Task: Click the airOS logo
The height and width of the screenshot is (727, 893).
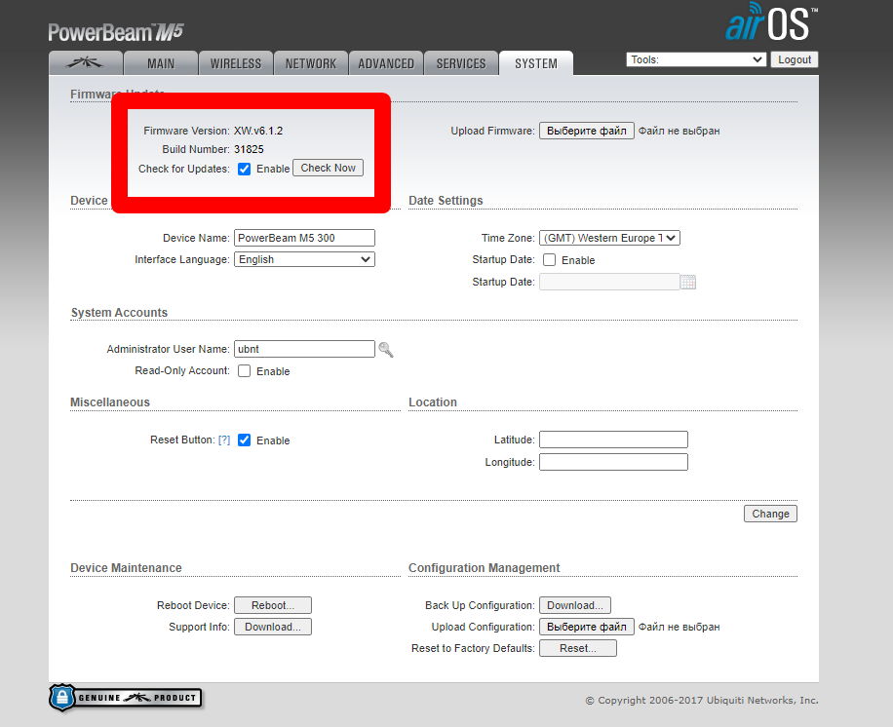Action: (x=771, y=22)
